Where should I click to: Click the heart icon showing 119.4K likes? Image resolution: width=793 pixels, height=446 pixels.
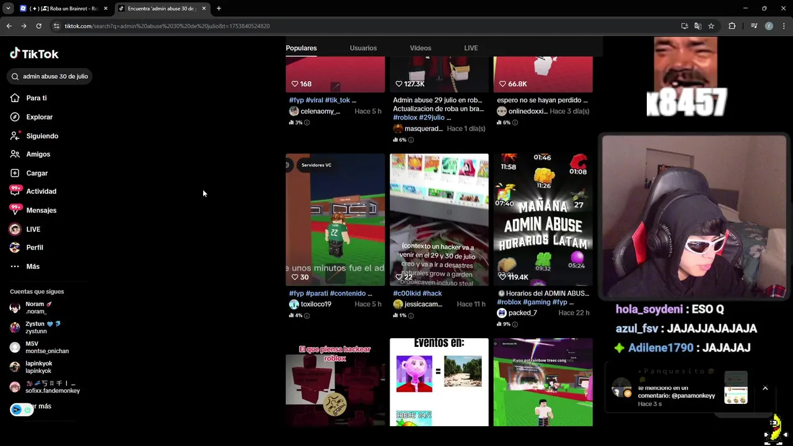click(502, 277)
